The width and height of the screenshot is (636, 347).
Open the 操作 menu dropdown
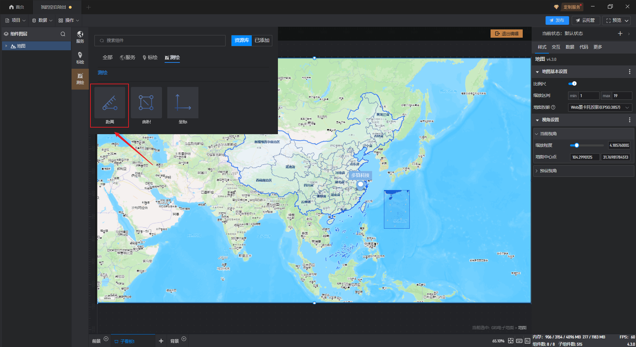[69, 20]
